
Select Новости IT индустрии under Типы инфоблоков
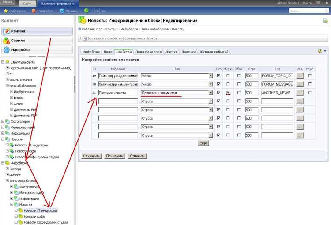[40, 210]
